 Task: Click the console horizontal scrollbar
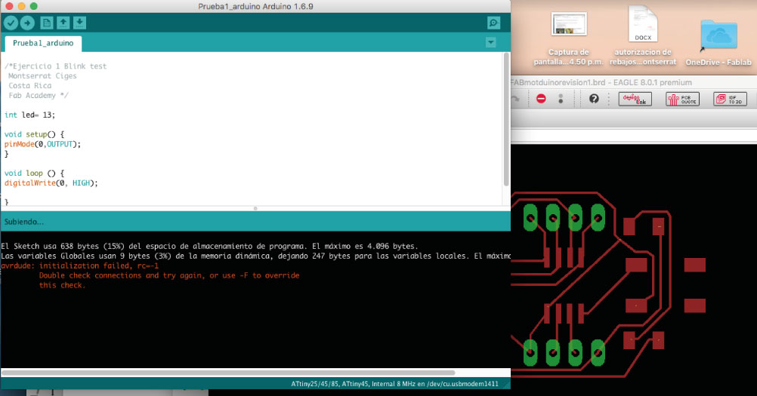pyautogui.click(x=228, y=373)
